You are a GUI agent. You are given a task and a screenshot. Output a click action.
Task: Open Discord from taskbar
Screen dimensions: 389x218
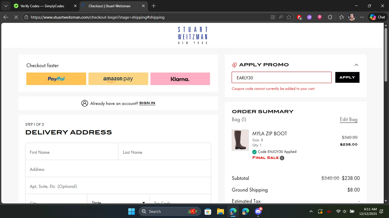258,211
